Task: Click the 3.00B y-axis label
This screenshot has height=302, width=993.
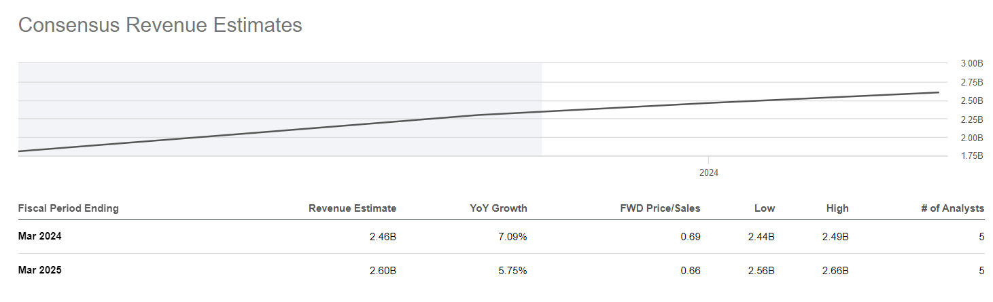Action: point(971,64)
